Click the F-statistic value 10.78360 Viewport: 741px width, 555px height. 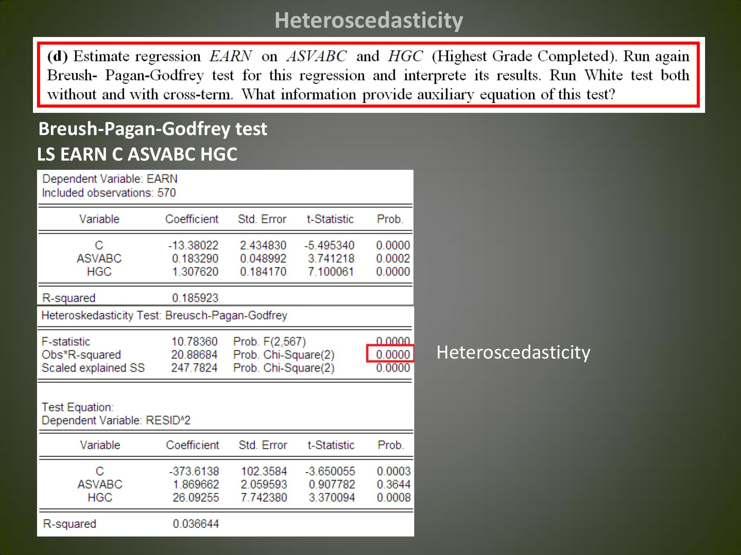point(194,341)
